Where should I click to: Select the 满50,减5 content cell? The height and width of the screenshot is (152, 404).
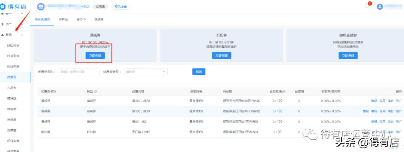[139, 121]
